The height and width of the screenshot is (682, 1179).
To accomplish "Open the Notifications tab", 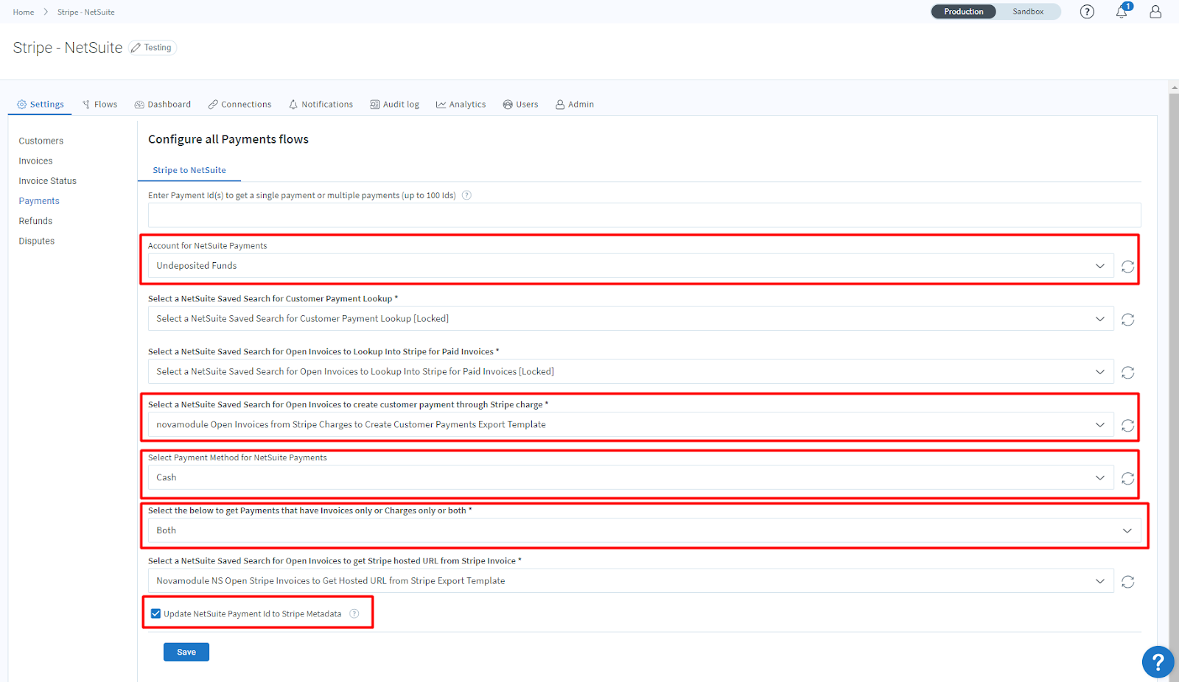I will pyautogui.click(x=321, y=105).
